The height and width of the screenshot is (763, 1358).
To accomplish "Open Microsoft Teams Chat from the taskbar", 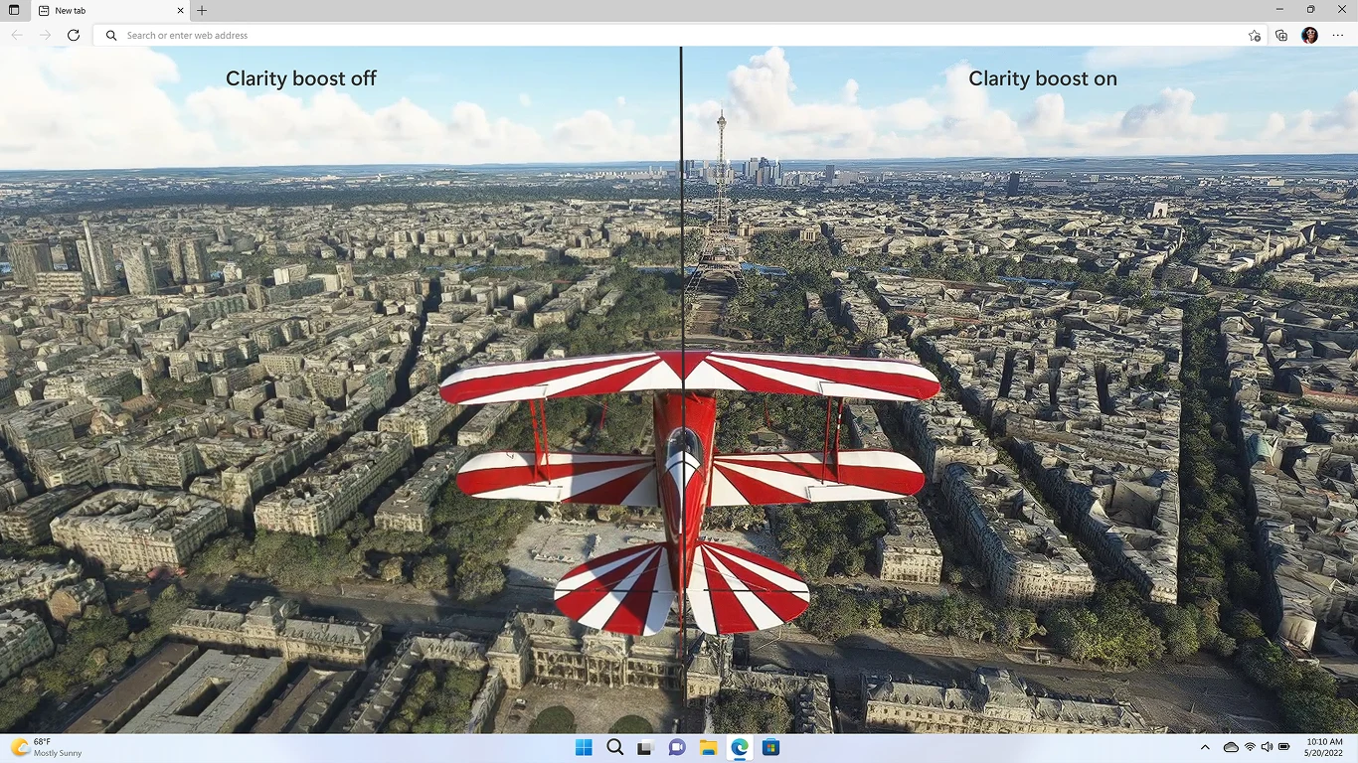I will (677, 747).
